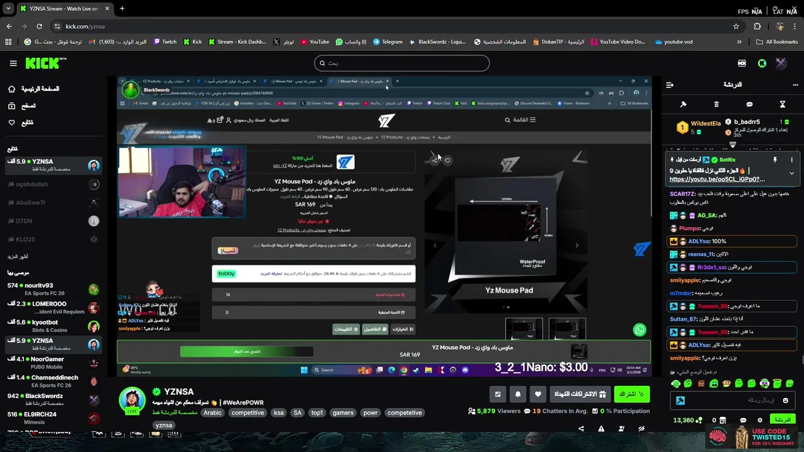Open the green K rewards icon in header
Viewport: 804px width, 452px height.
pos(762,63)
